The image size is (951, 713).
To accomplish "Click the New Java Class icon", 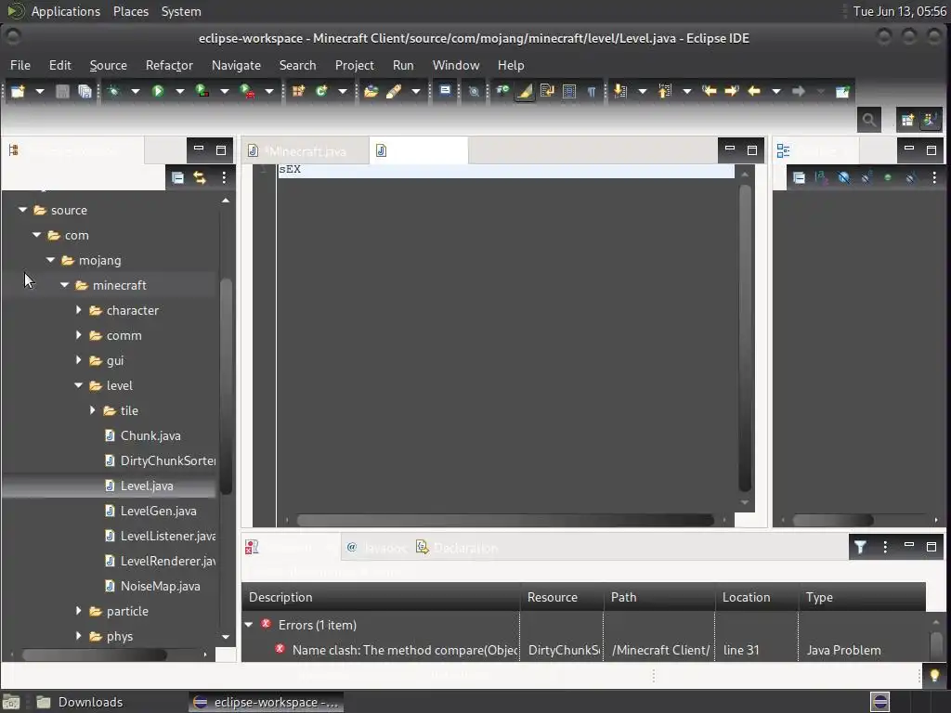I will click(320, 91).
